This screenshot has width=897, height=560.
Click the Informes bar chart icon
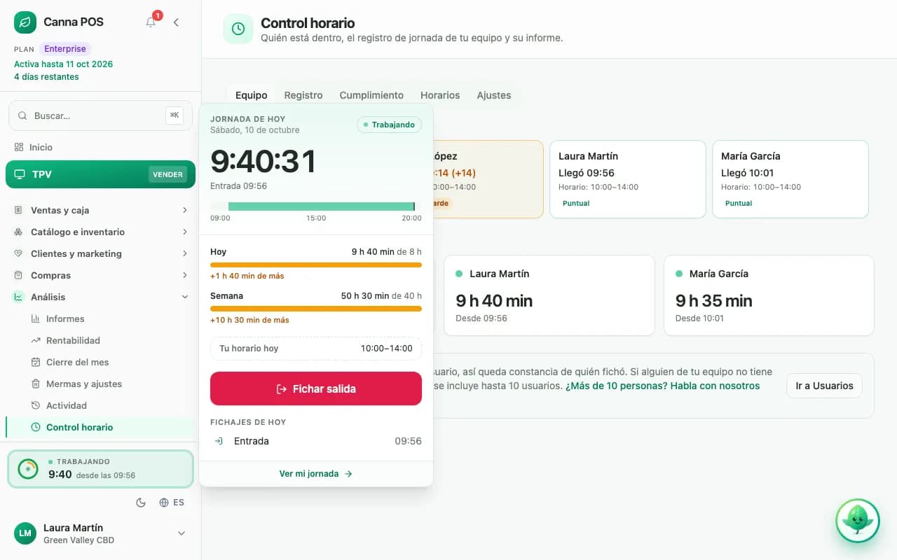click(x=36, y=318)
